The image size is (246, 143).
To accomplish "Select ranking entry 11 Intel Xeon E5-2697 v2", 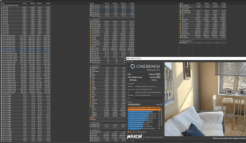I will (x=144, y=129).
